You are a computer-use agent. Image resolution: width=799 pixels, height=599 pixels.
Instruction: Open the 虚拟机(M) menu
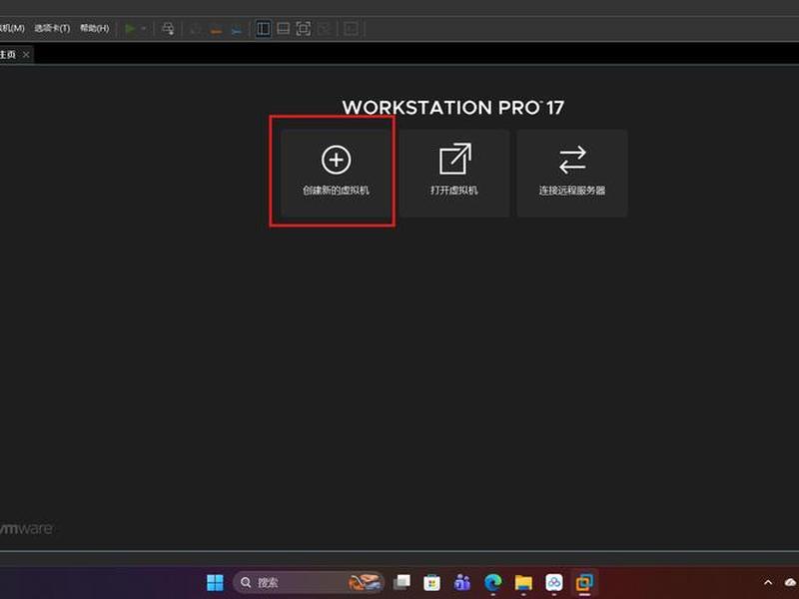(12, 29)
